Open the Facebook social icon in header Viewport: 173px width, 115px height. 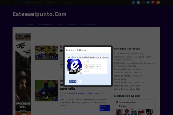133,2
